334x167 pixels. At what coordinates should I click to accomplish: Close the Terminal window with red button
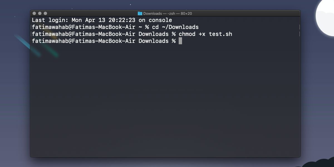34,13
